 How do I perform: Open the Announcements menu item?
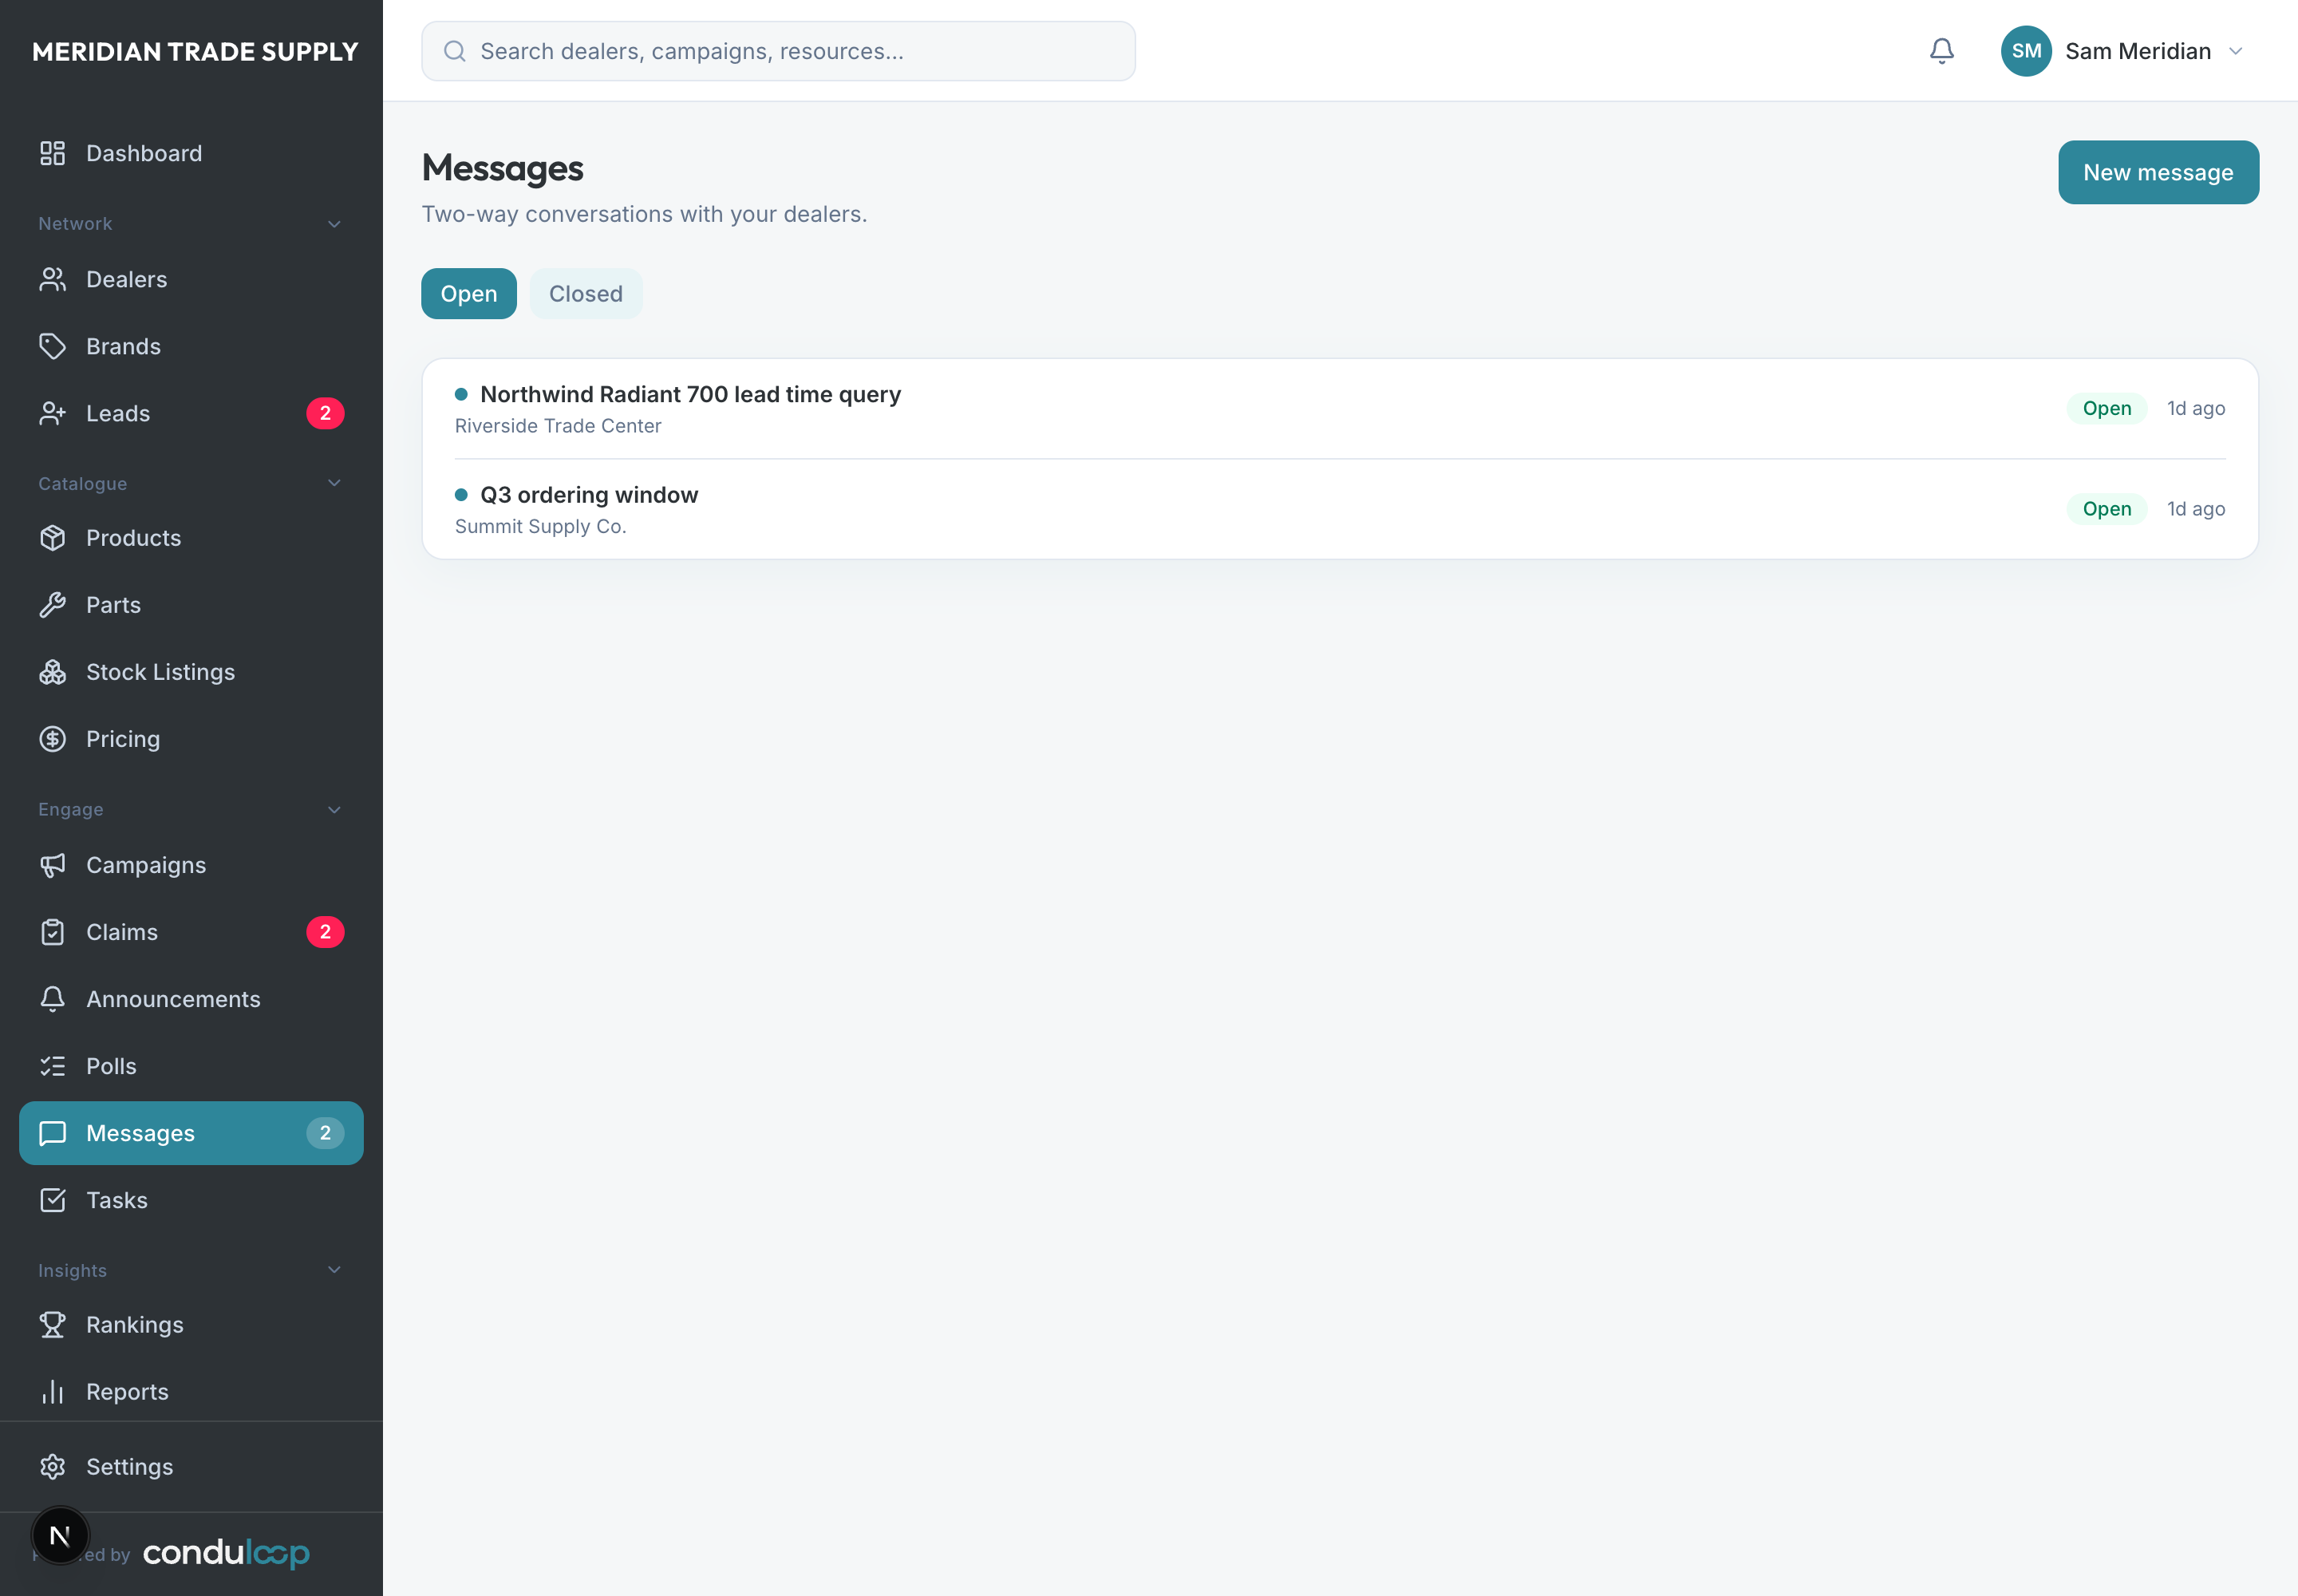click(191, 999)
